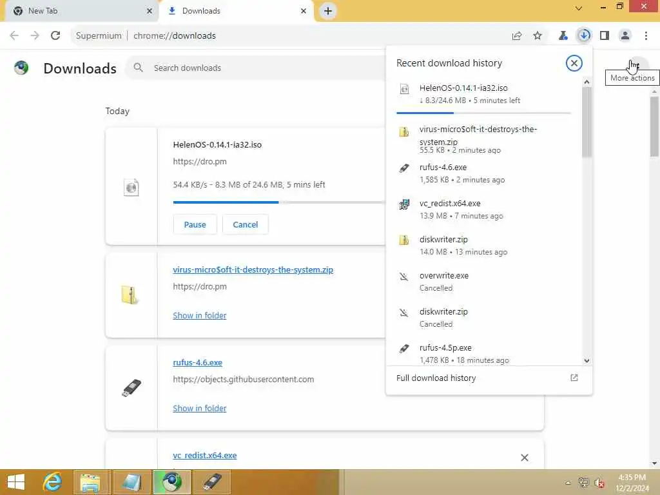Click HelenOS iso file icon in popup
Image resolution: width=660 pixels, height=495 pixels.
[x=404, y=89]
